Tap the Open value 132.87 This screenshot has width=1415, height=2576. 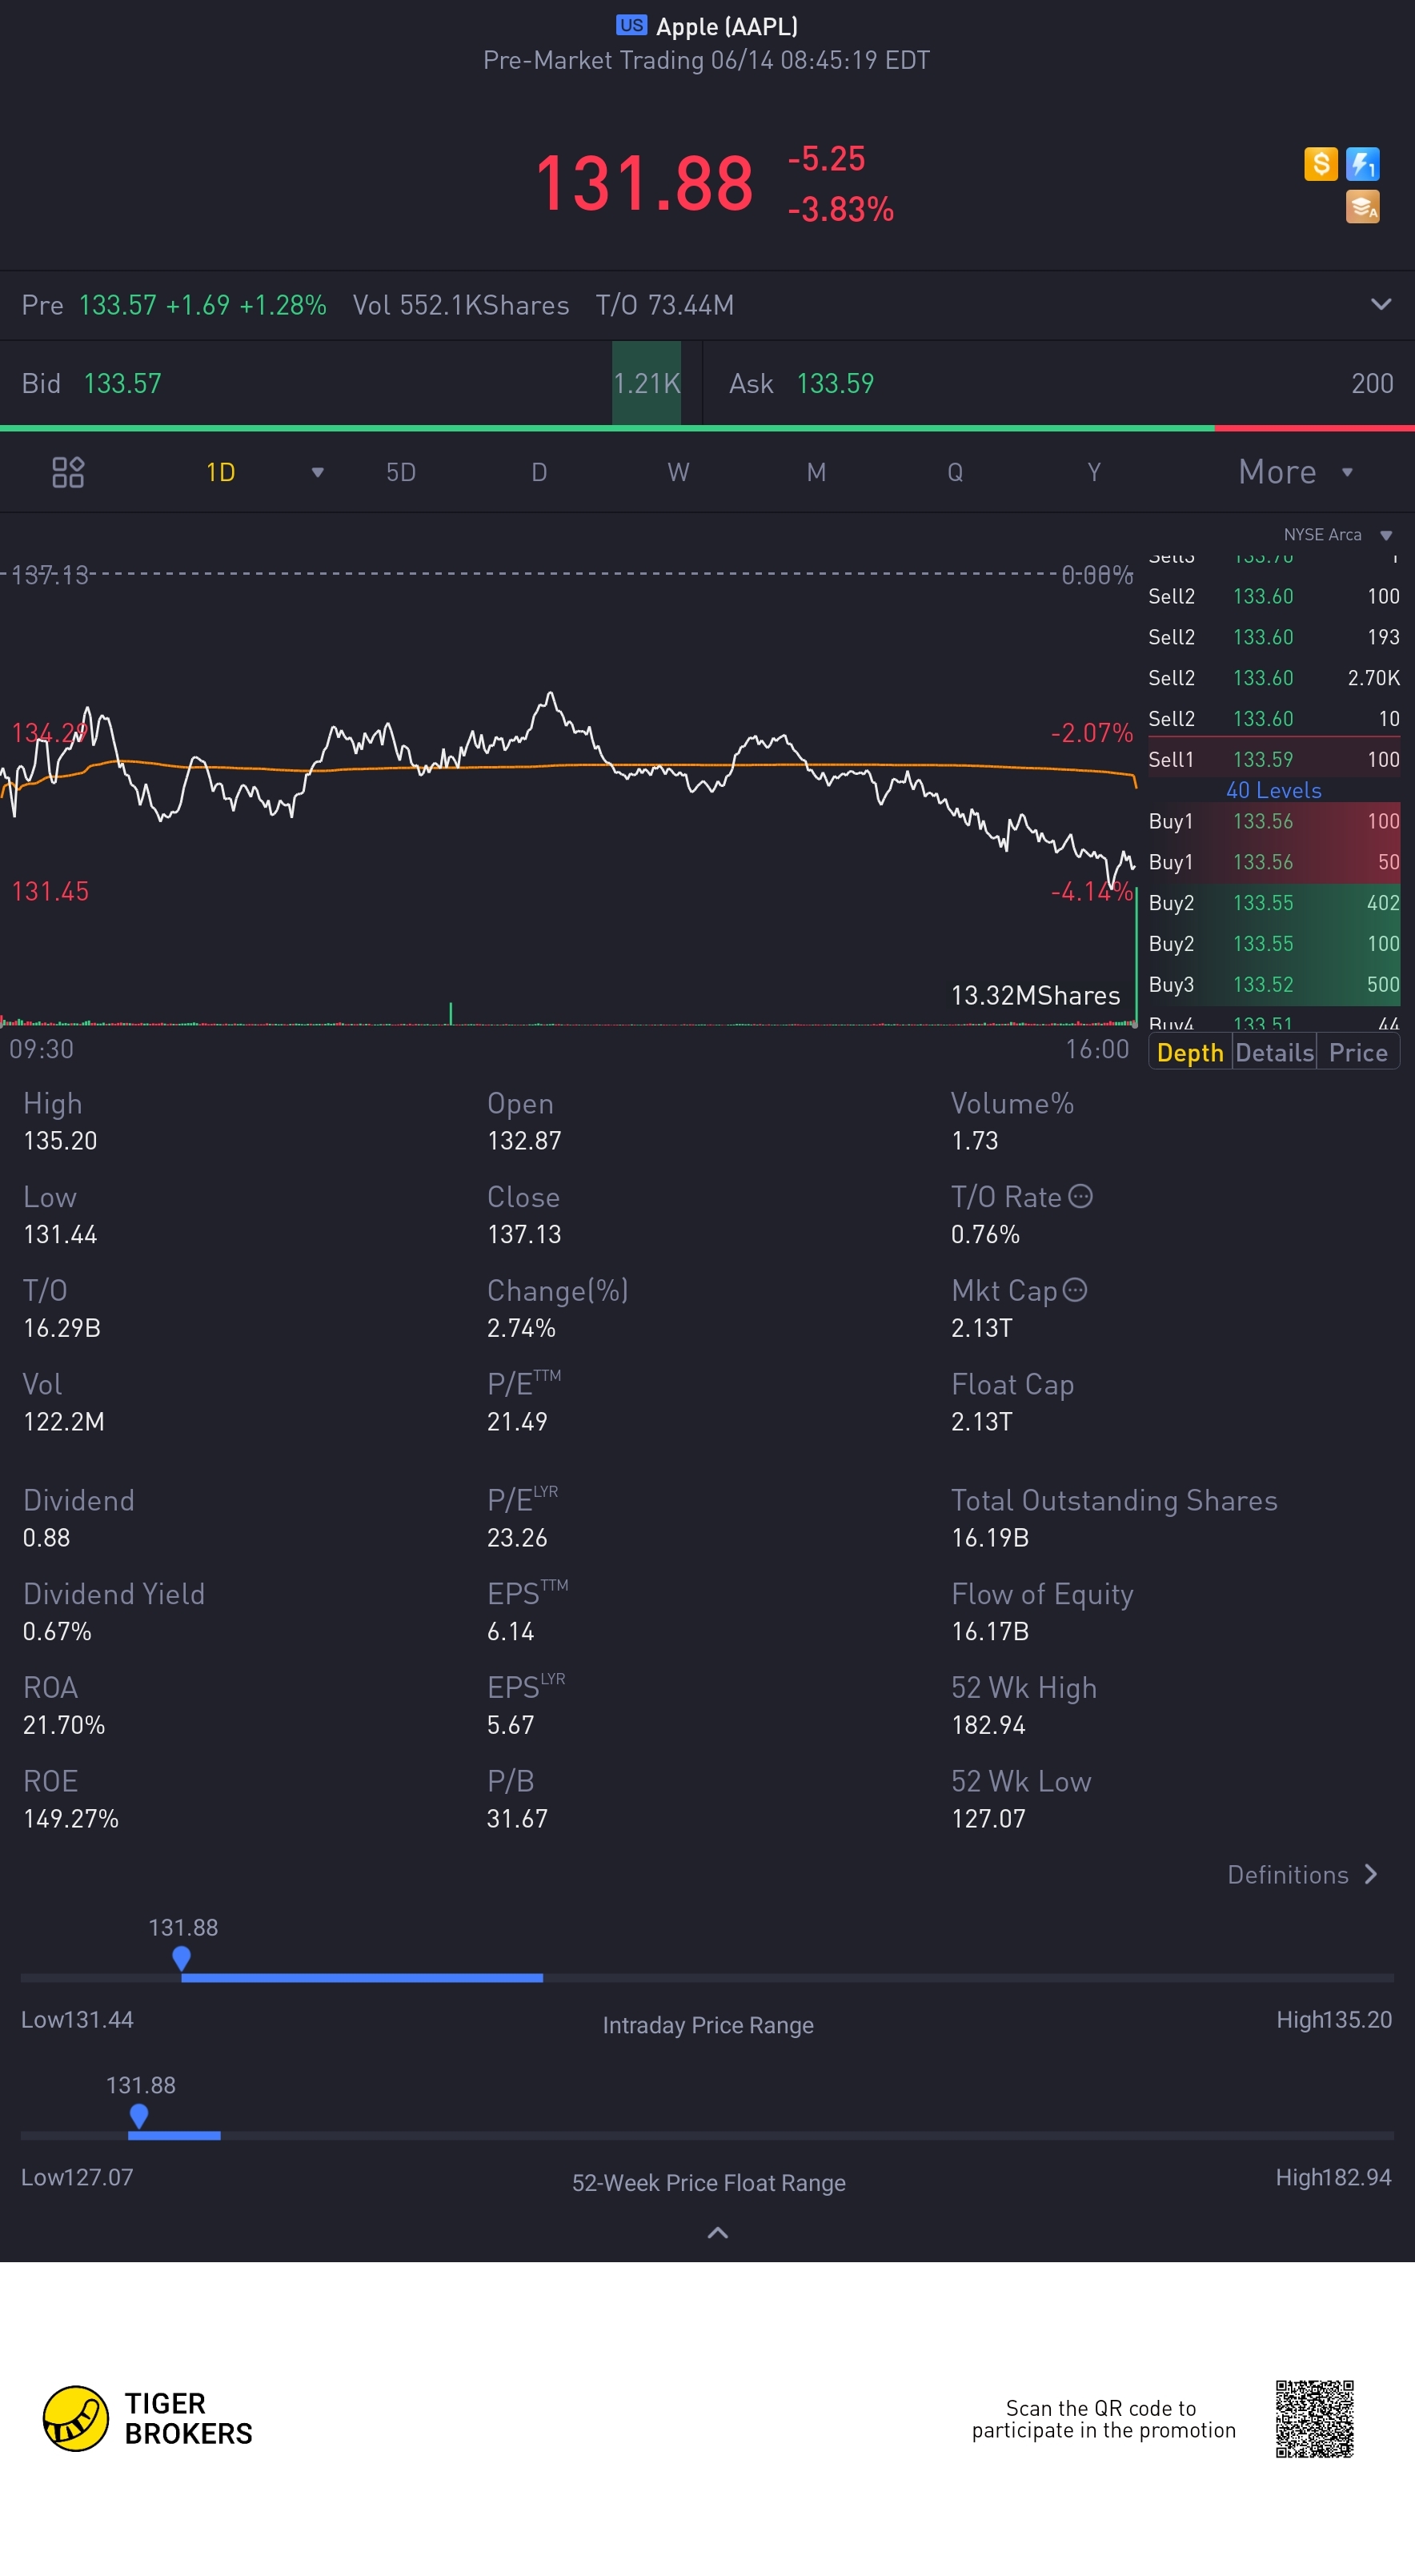(524, 1140)
